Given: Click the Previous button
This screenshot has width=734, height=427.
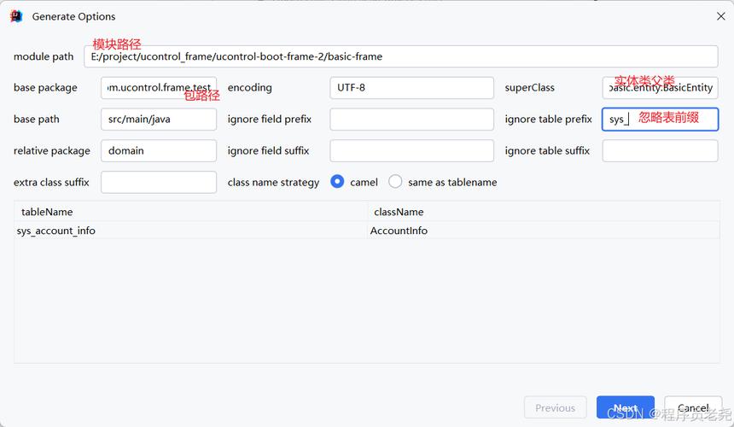Looking at the screenshot, I should 555,407.
